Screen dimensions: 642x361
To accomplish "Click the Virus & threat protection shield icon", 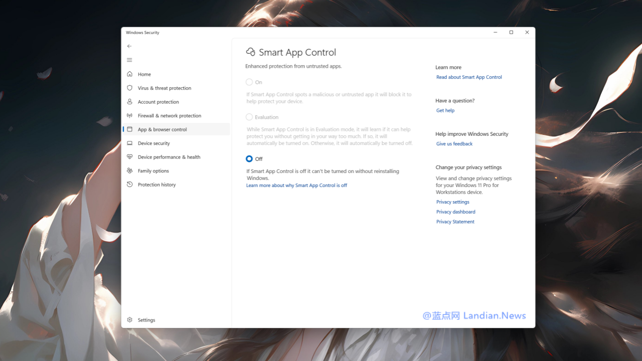I will pos(129,88).
